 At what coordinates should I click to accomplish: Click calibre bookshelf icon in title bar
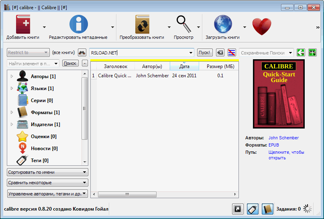coord(7,8)
